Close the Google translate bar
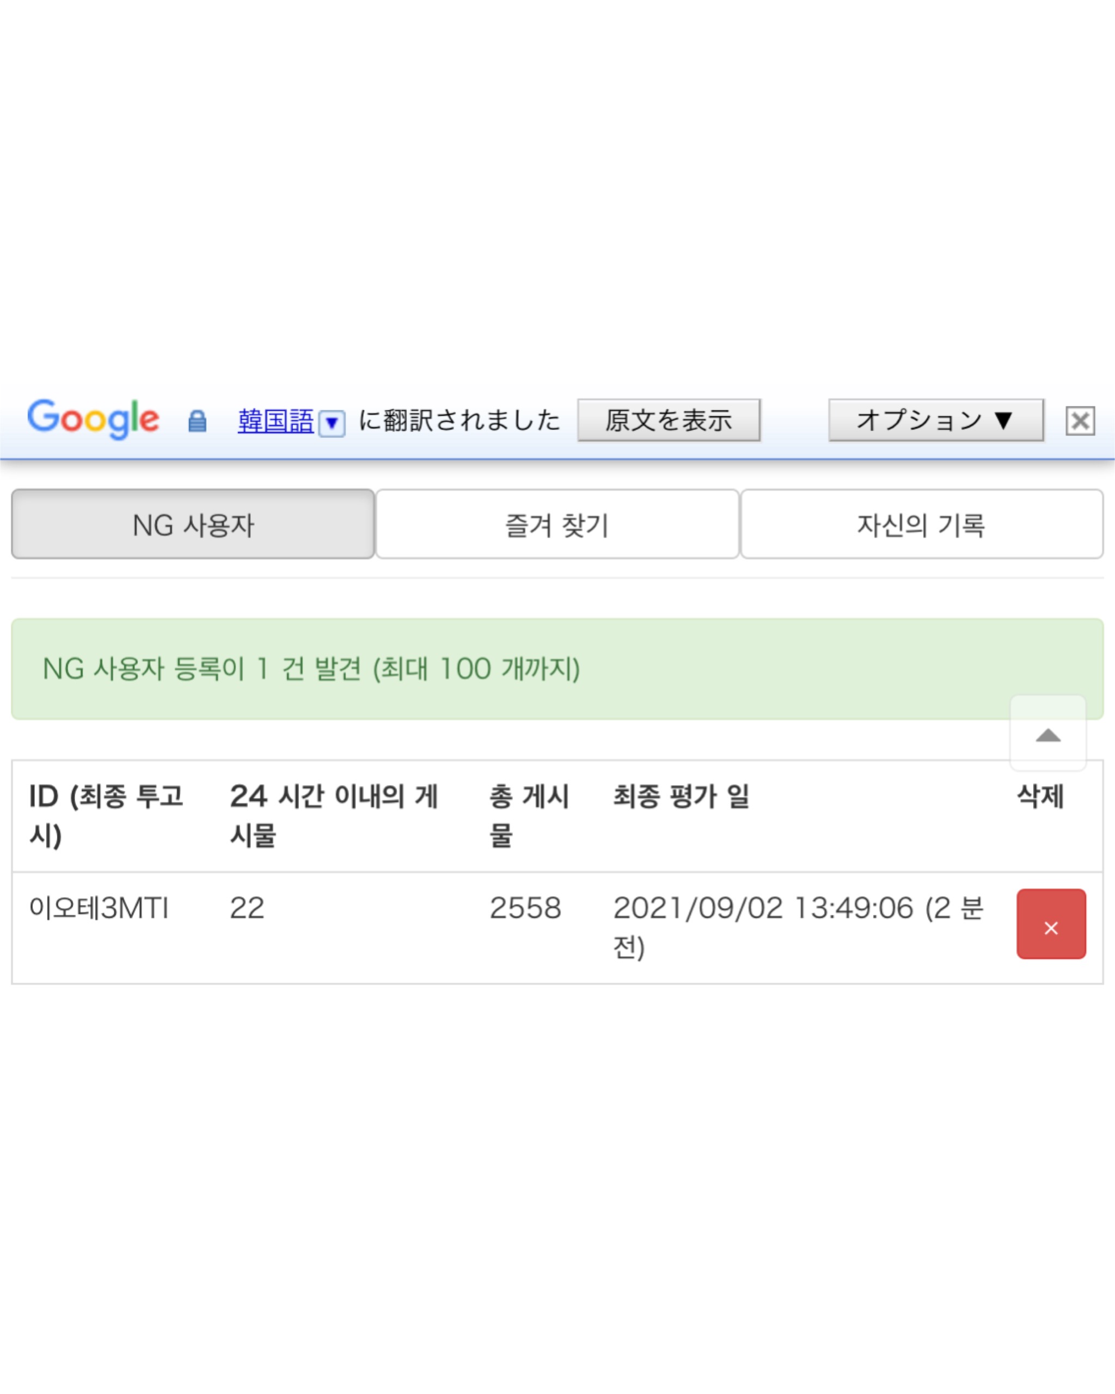 tap(1080, 421)
